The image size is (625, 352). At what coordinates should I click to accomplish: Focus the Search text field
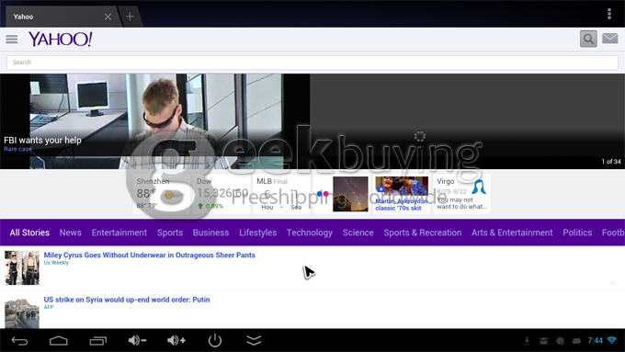312,62
